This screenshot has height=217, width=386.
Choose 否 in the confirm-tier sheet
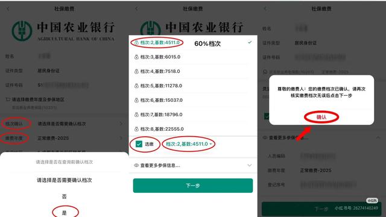tap(65, 197)
